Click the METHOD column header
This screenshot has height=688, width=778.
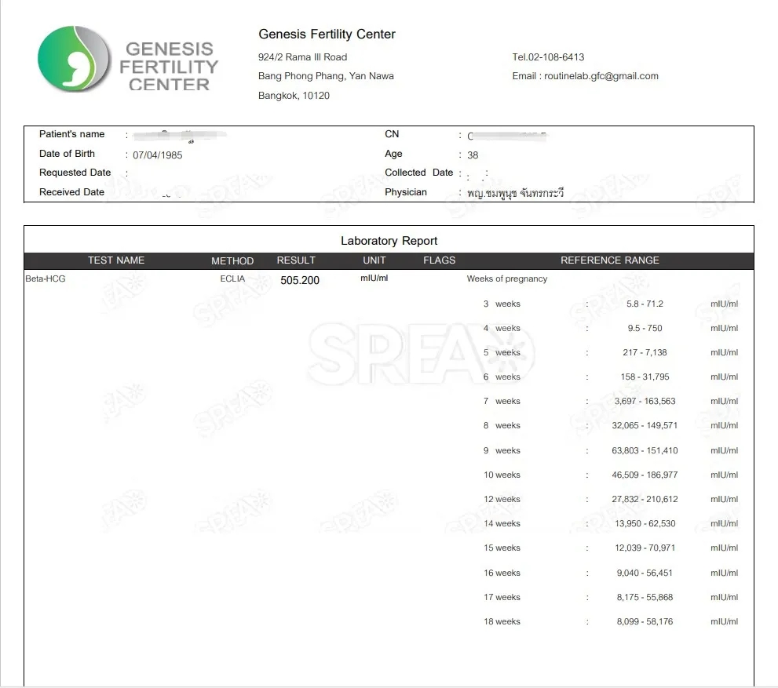pos(232,260)
